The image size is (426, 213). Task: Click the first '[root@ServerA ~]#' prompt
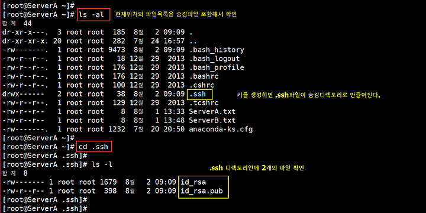(38, 6)
